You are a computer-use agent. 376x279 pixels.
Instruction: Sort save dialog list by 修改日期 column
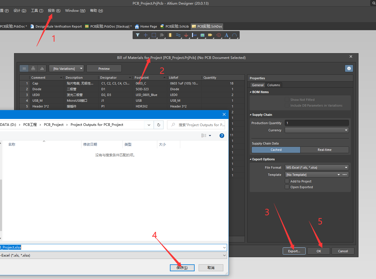pos(102,144)
